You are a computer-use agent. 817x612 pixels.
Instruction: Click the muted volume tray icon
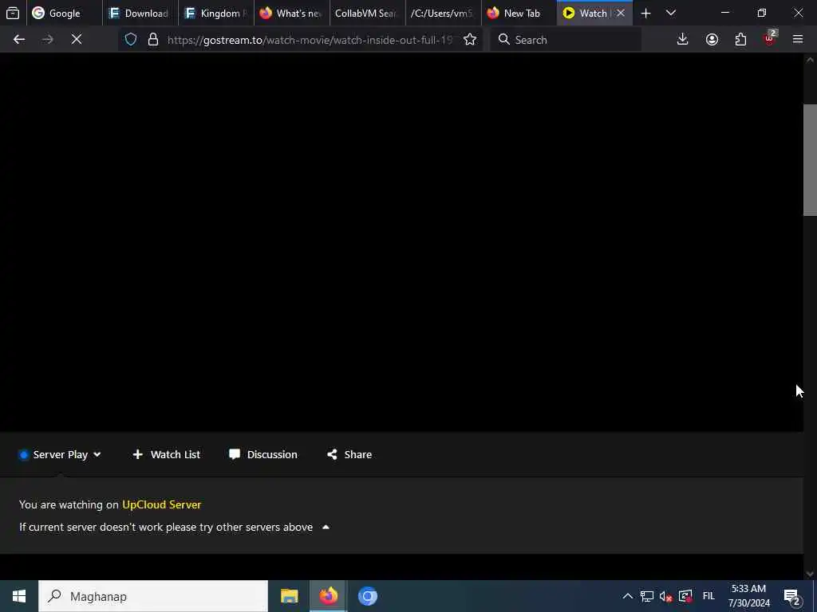[x=666, y=596]
